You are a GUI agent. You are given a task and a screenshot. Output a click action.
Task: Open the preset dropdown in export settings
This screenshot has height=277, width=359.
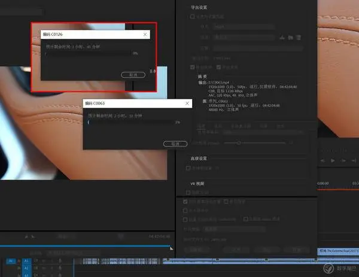(244, 37)
